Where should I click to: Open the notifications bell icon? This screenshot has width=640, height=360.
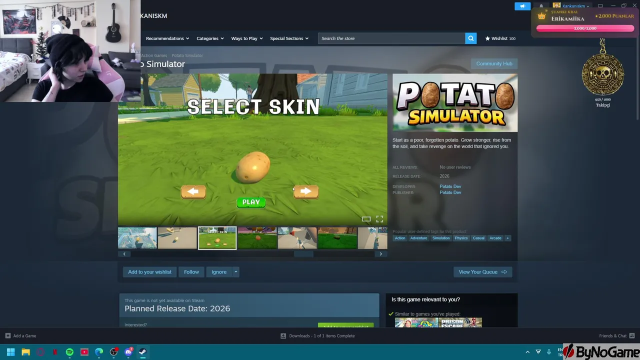pyautogui.click(x=541, y=6)
